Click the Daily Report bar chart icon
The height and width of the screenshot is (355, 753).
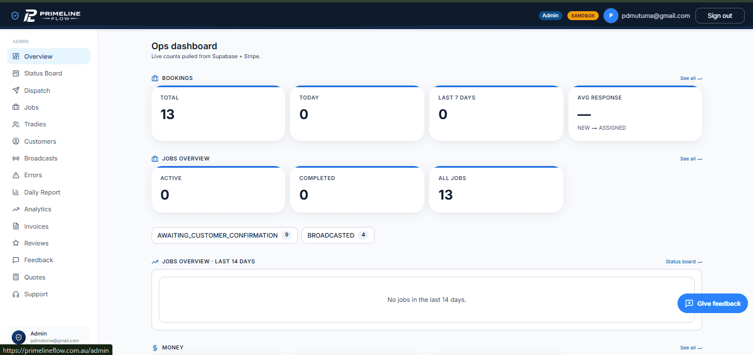[16, 192]
